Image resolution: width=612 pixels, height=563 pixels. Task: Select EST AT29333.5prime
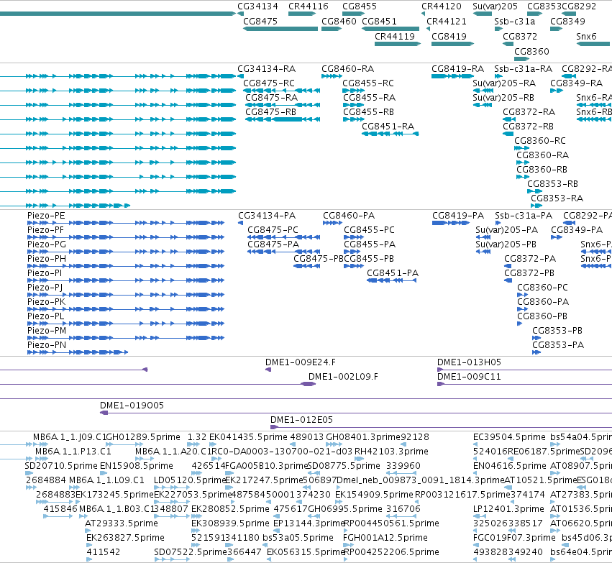pos(122,523)
